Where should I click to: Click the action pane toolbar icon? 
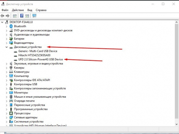pyautogui.click(x=27, y=16)
